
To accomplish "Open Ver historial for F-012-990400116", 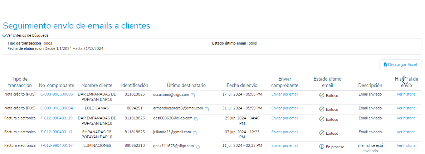I will pyautogui.click(x=406, y=146).
